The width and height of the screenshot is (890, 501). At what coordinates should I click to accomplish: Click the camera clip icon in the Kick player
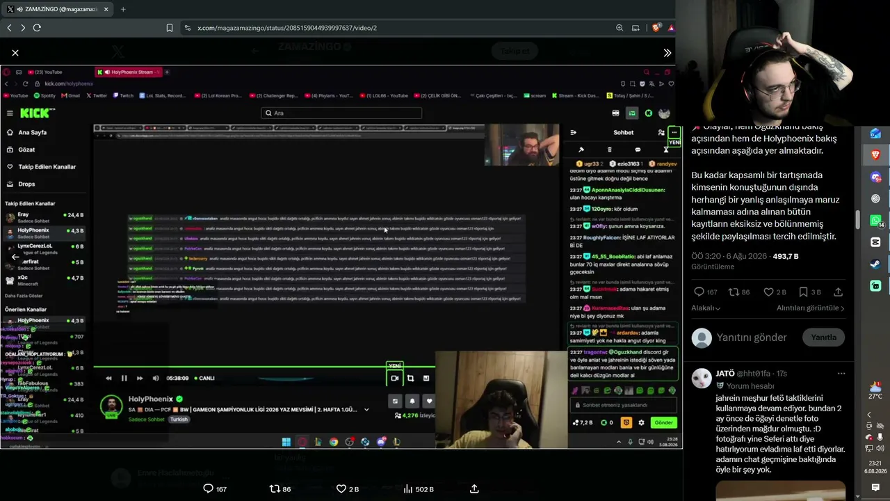pos(394,379)
